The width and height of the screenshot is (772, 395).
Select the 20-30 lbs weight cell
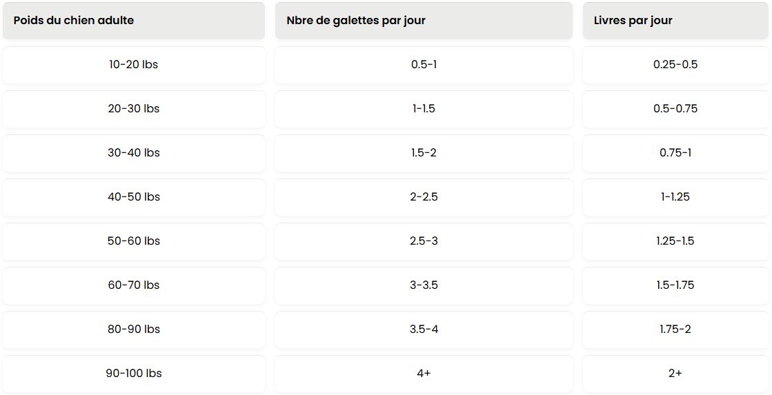(x=133, y=109)
